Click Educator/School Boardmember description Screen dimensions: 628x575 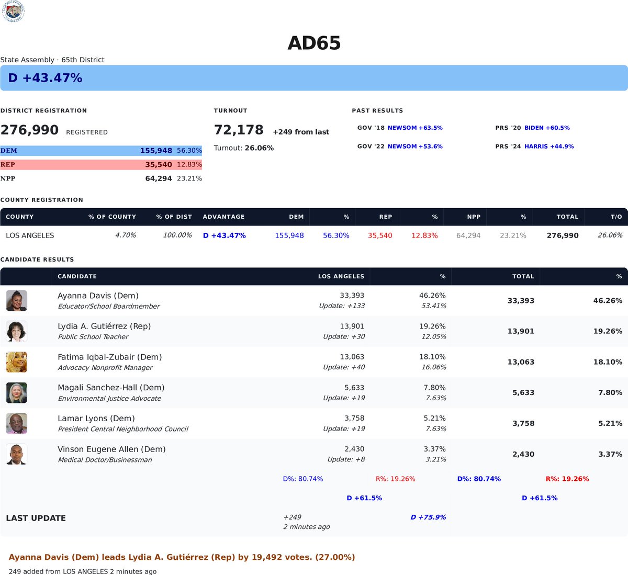pos(109,307)
